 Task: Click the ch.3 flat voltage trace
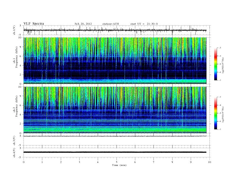click(x=115, y=136)
